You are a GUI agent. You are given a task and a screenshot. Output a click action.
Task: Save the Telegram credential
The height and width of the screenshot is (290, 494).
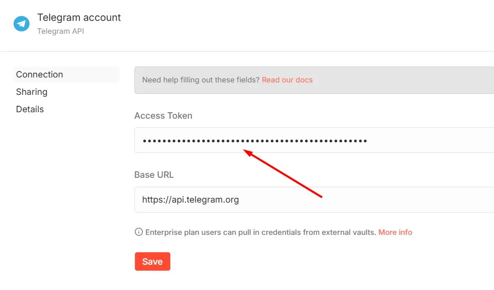click(152, 261)
